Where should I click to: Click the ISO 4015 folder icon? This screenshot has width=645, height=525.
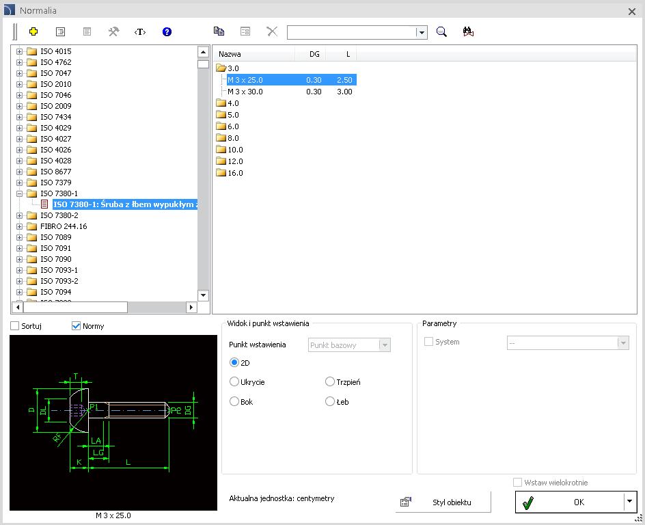[31, 51]
